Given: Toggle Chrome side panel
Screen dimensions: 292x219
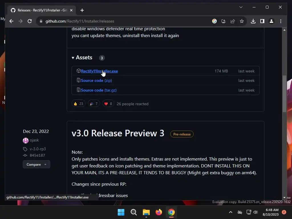Looking at the screenshot, I should pyautogui.click(x=262, y=21).
